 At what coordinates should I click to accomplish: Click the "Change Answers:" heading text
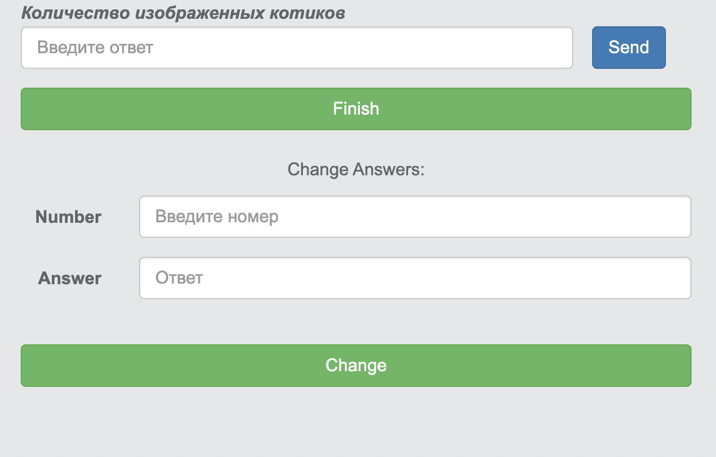(x=355, y=170)
